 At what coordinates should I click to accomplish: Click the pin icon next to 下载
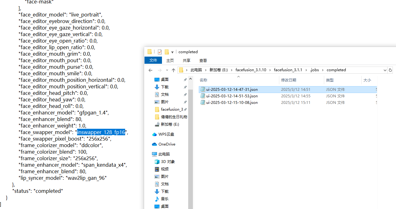point(185,87)
